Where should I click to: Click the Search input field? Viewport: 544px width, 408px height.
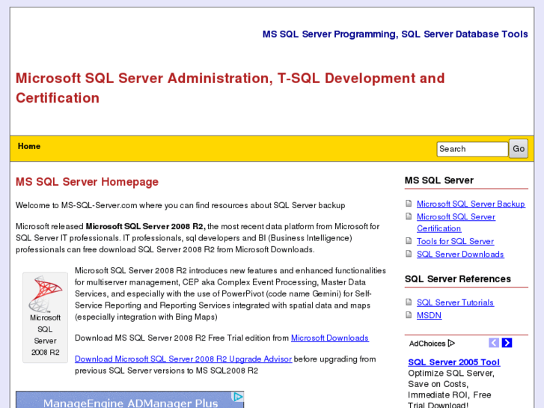click(472, 149)
